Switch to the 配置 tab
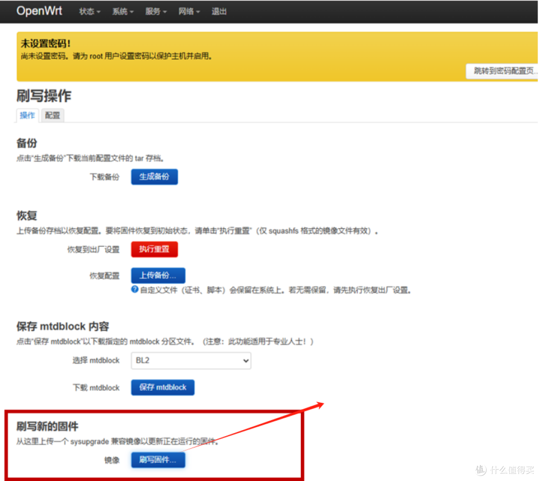 point(52,115)
